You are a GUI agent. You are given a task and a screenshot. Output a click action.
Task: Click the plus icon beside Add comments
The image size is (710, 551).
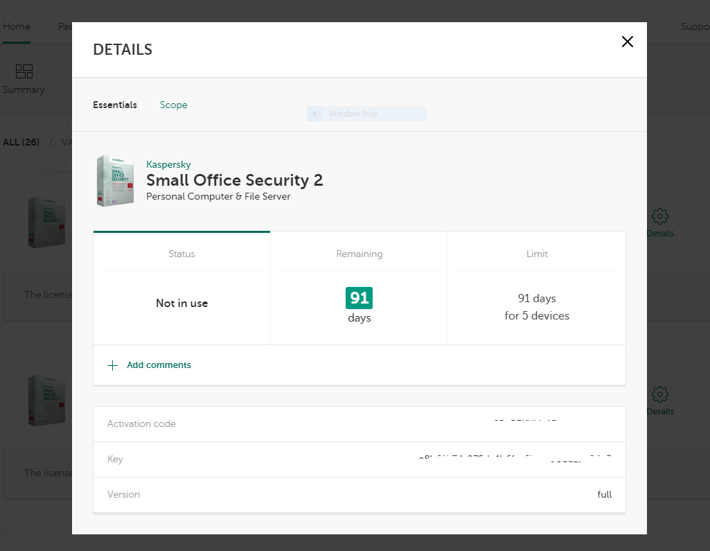coord(112,365)
